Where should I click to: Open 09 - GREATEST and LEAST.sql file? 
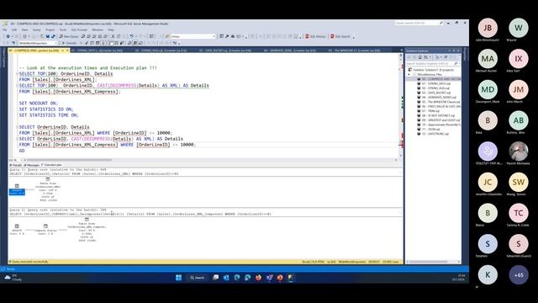pyautogui.click(x=439, y=120)
